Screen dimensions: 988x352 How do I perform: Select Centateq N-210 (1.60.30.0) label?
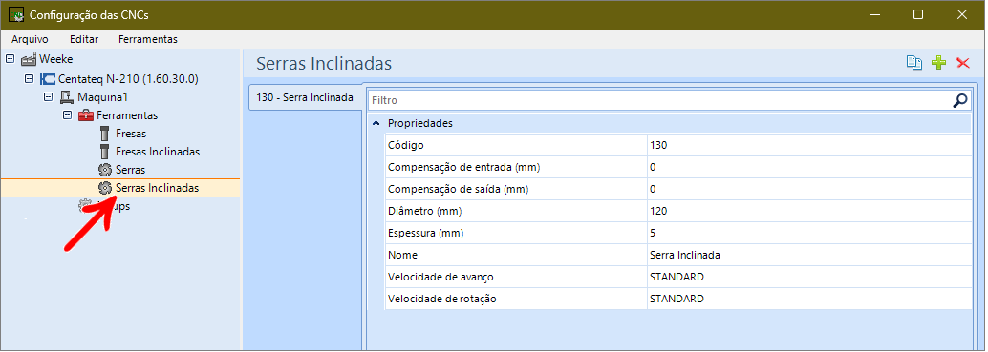pyautogui.click(x=129, y=79)
